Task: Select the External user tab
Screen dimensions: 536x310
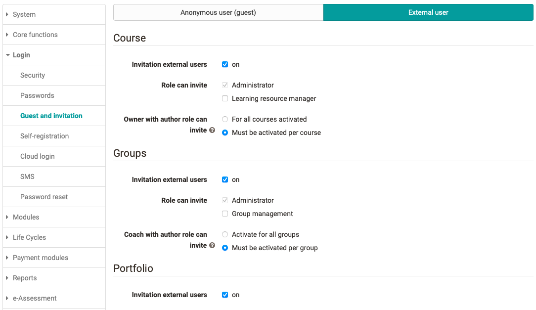Action: [x=428, y=12]
